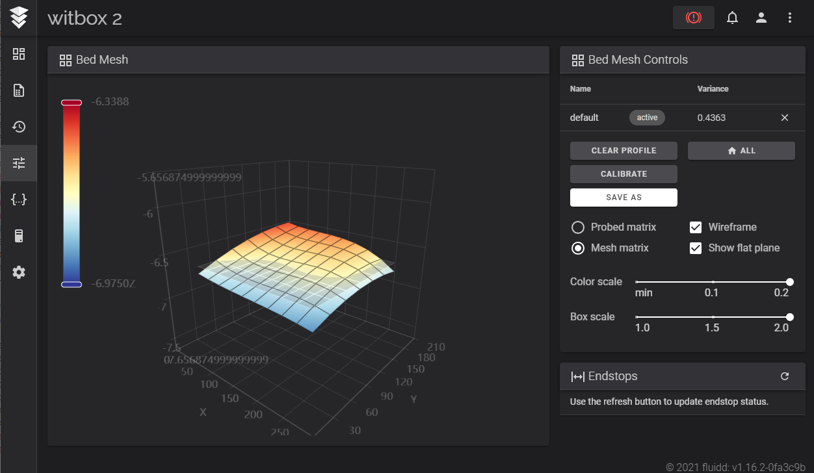Click the home ALL button
Image resolution: width=814 pixels, height=473 pixels.
point(741,151)
